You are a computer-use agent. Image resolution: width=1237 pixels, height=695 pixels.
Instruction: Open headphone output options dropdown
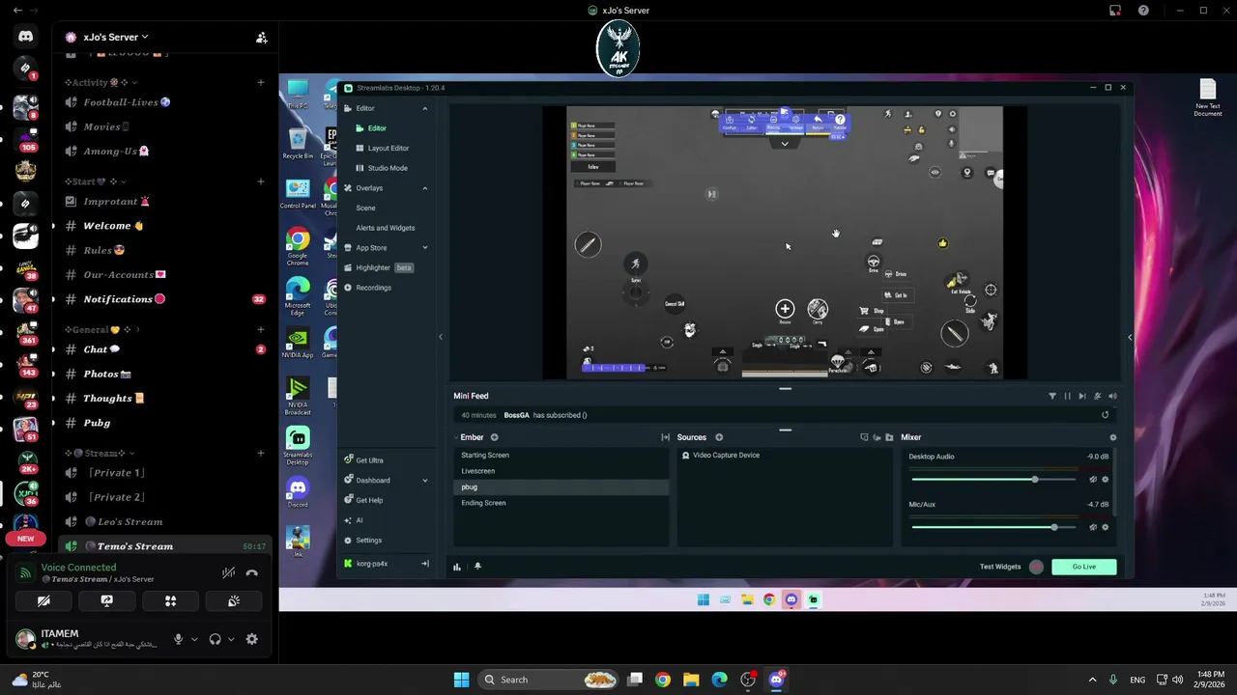[x=231, y=639]
